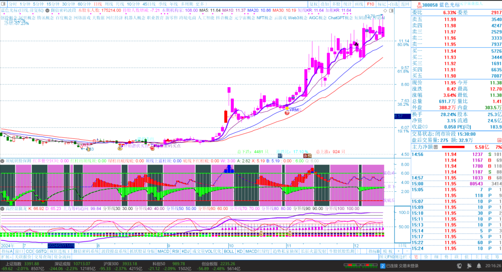Screen dimensions: 502x272
Task: Collapse the 高控盘擒龙 indicator panel
Action: point(2,208)
